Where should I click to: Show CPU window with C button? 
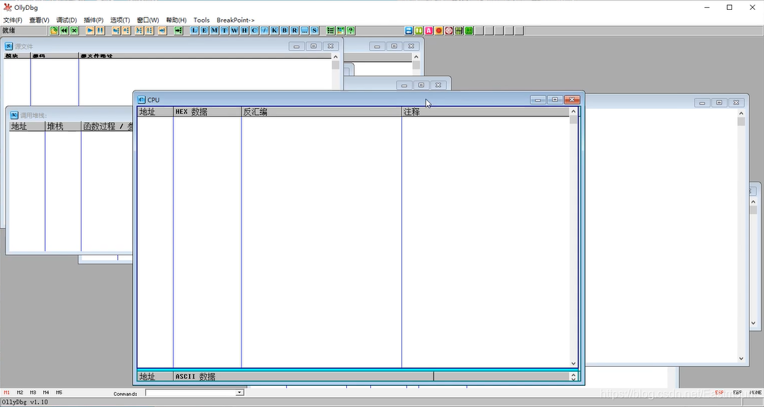(x=254, y=30)
